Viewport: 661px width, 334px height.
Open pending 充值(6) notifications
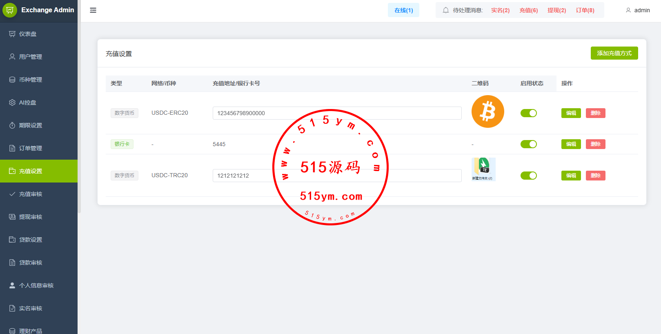point(528,10)
